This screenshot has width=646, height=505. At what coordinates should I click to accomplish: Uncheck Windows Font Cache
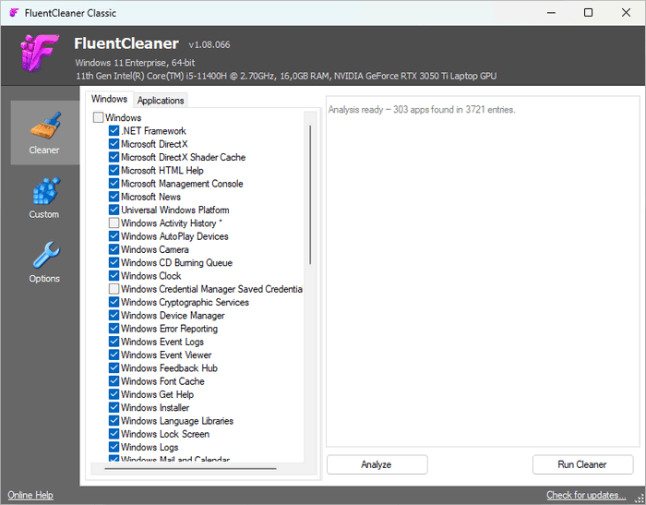coord(114,381)
